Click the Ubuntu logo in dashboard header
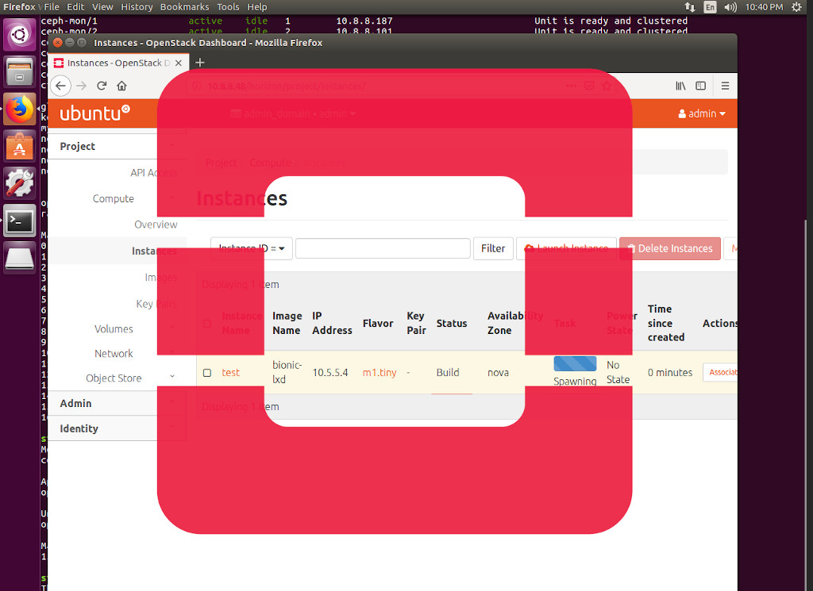The width and height of the screenshot is (813, 591). tap(94, 113)
